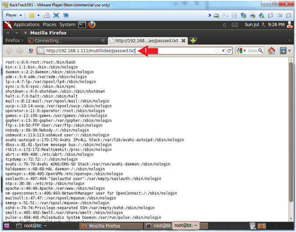Image resolution: width=296 pixels, height=232 pixels.
Task: Expand the bookmarks dropdown arrow
Action: pos(289,51)
